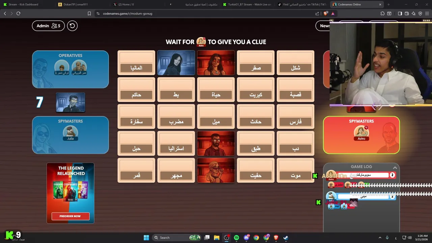Viewport: 432px width, 243px height.
Task: Select the مضرب card
Action: (x=176, y=117)
